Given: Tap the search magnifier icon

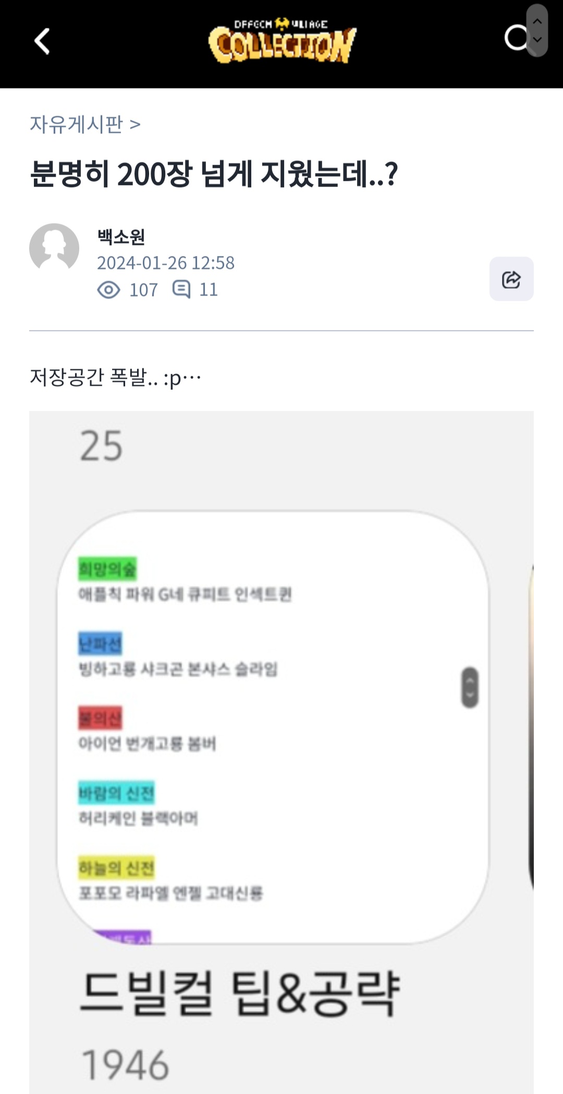Looking at the screenshot, I should tap(516, 38).
